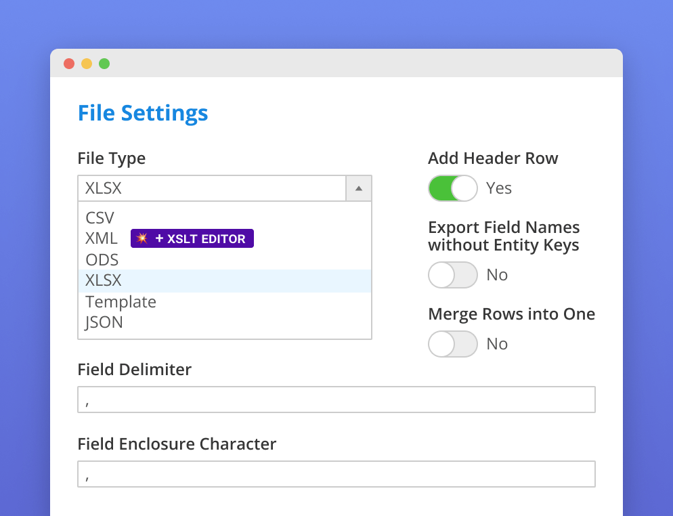Click the red traffic light button
The height and width of the screenshot is (516, 673).
point(69,63)
